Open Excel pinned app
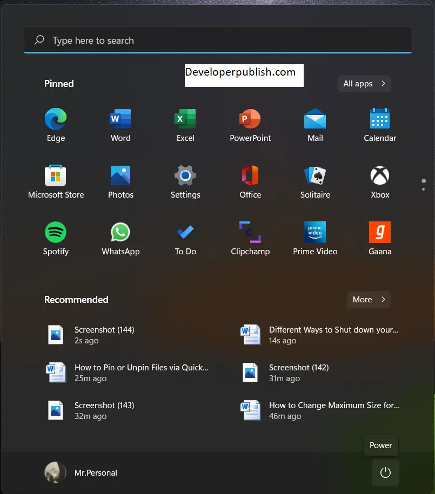 [x=185, y=125]
